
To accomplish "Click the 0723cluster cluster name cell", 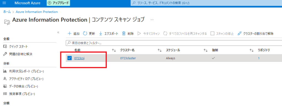I will (128, 58).
